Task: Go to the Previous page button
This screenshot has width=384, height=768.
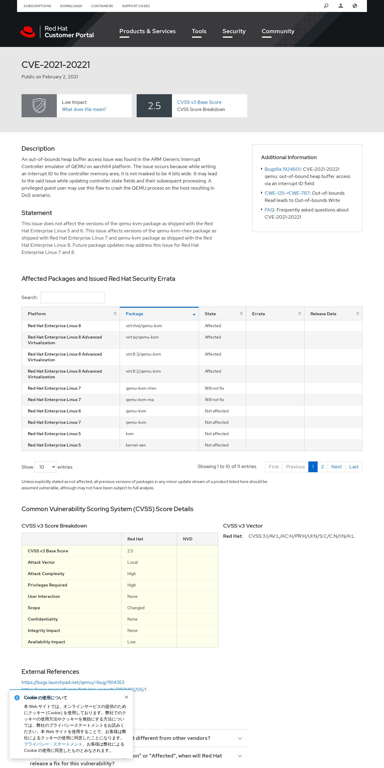Action: click(x=295, y=467)
